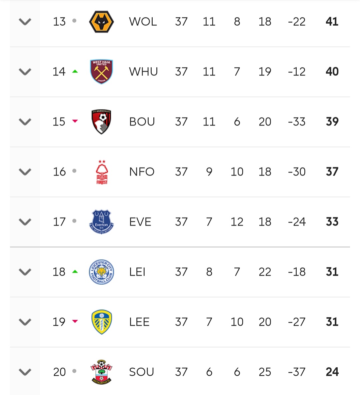Screen dimensions: 360x395
Task: Click the green up arrow beside position 14
Action: tap(75, 71)
